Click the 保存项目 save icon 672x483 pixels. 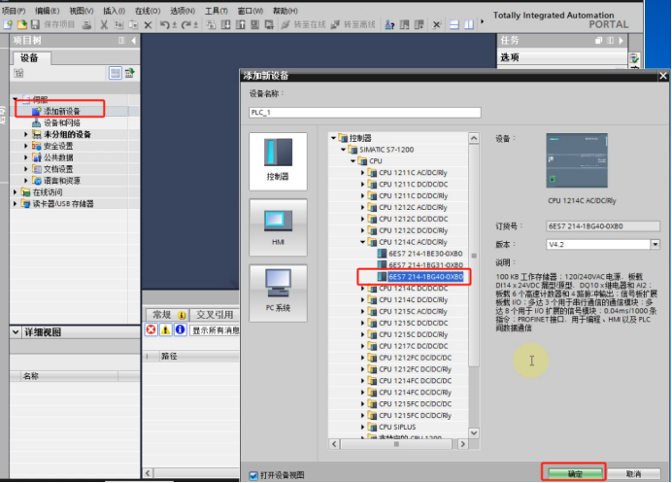[x=35, y=25]
